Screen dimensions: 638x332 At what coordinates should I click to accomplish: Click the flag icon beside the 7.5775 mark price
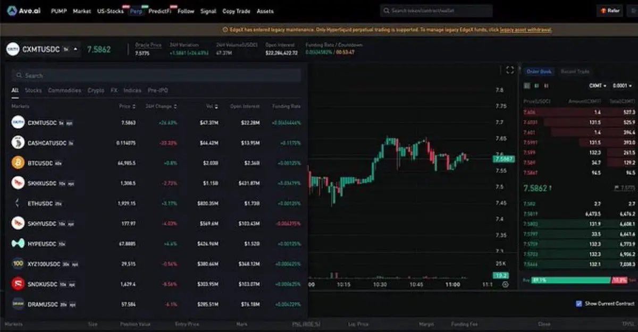(x=616, y=188)
